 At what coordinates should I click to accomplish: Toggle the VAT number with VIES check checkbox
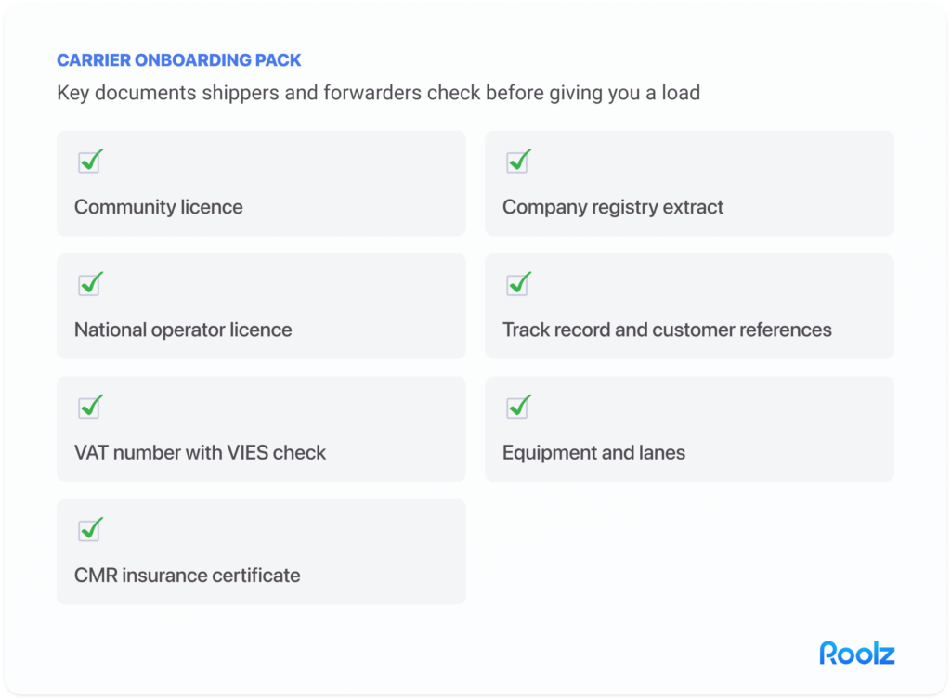(90, 407)
